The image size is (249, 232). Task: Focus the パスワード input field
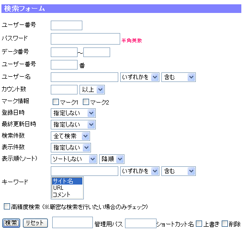click(x=85, y=39)
